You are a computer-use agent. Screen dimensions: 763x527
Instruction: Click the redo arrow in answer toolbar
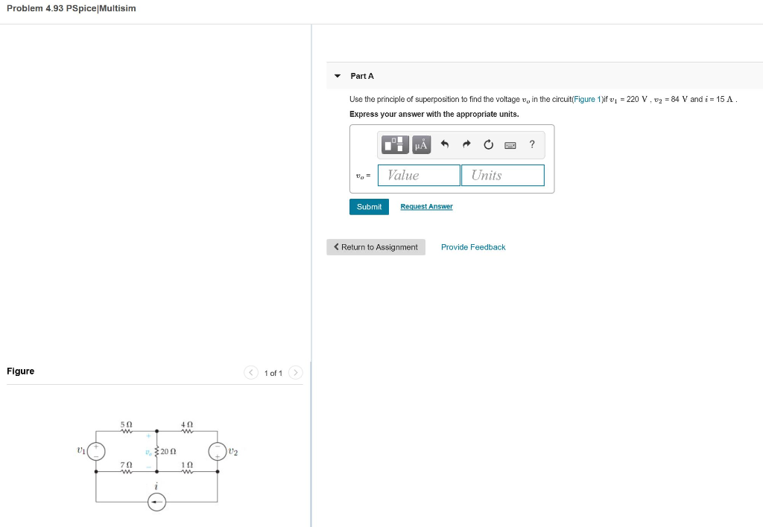[x=466, y=144]
